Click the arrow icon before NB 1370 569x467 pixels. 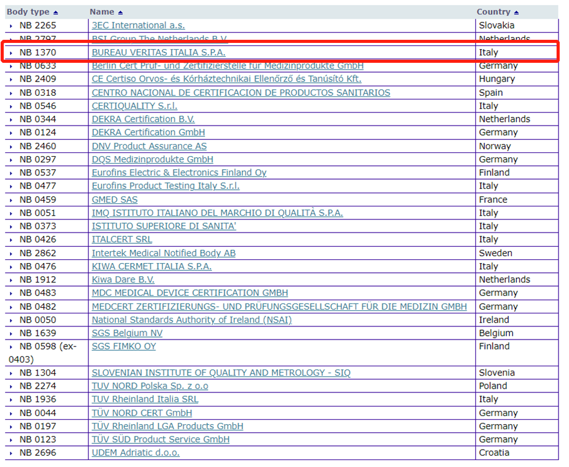tap(11, 53)
